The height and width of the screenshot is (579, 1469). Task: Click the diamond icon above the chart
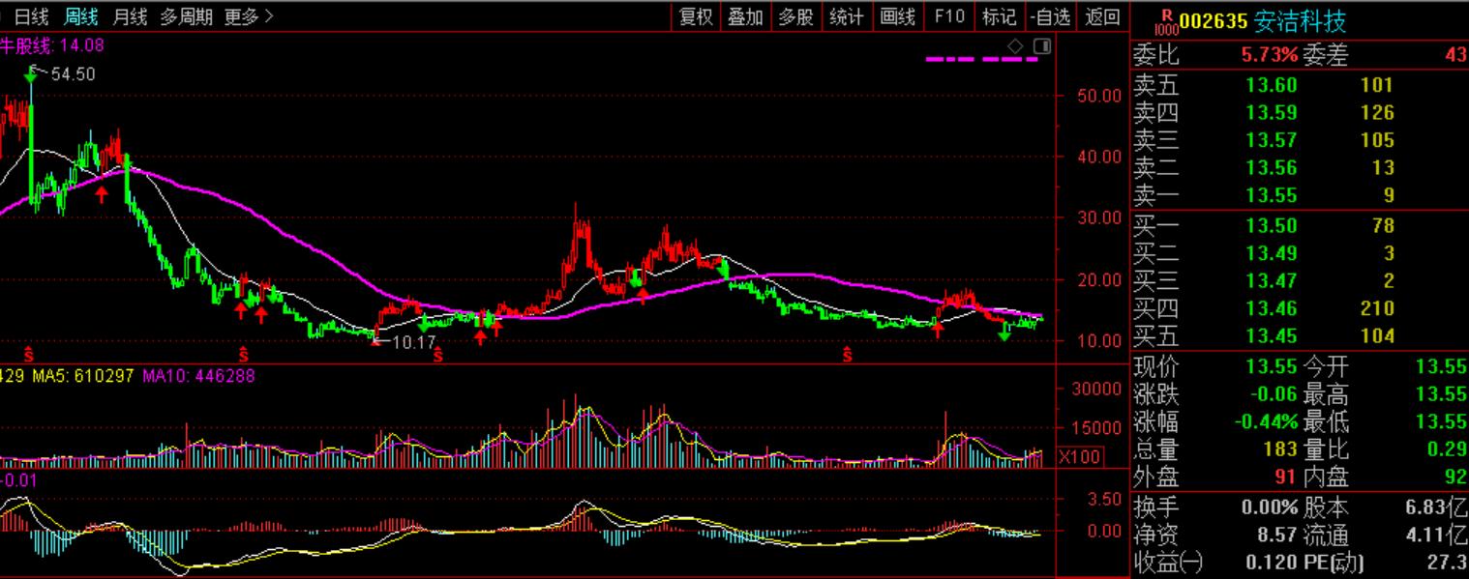pos(1014,45)
